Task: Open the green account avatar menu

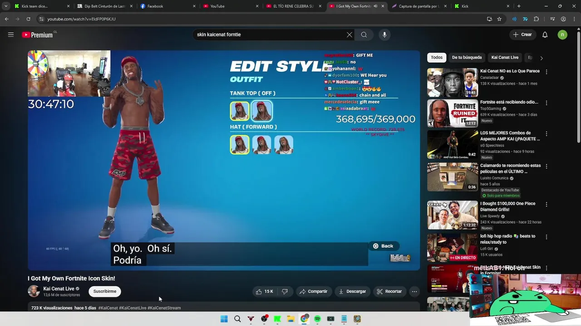Action: 562,34
